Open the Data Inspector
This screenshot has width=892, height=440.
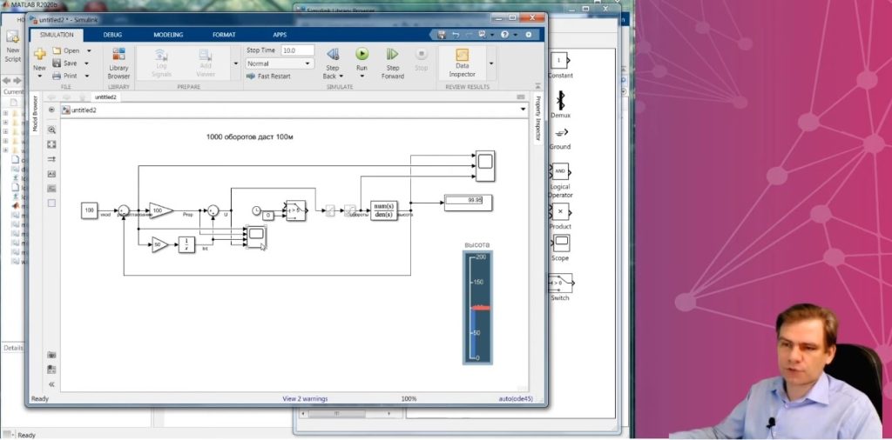tap(462, 63)
